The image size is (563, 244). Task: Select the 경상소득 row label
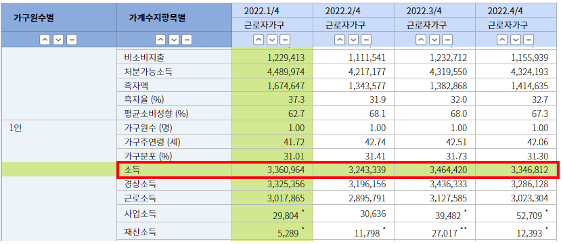coord(139,184)
